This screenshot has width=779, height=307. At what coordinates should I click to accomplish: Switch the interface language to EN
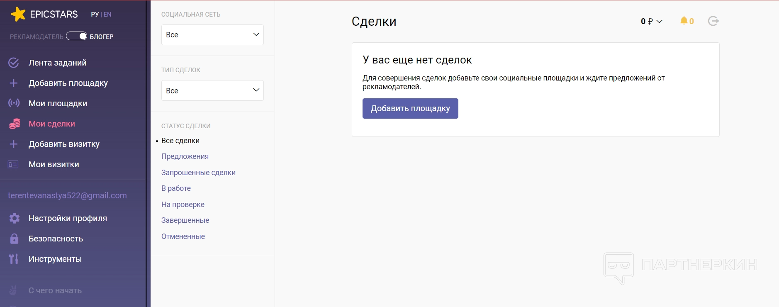(107, 15)
